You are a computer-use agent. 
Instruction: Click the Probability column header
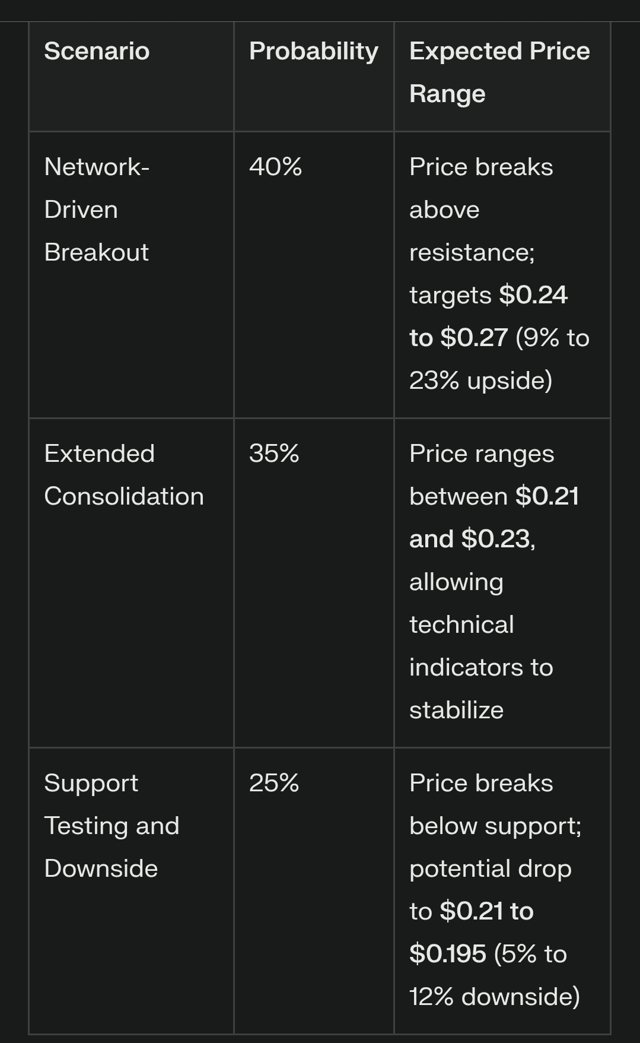tap(313, 51)
